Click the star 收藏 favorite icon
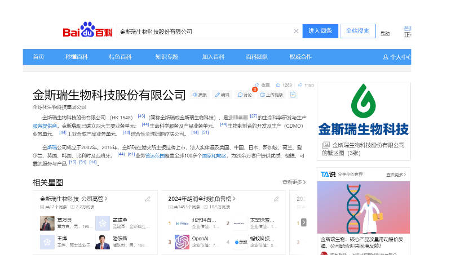The height and width of the screenshot is (255, 451). tap(257, 85)
